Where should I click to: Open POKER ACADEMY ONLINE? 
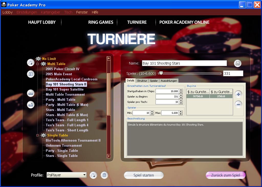[184, 22]
